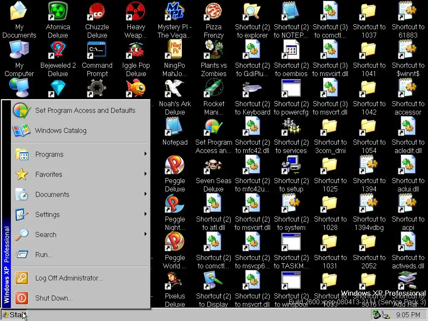Viewport: 428px width, 321px height.
Task: Expand the Programs submenu arrow
Action: coord(145,154)
